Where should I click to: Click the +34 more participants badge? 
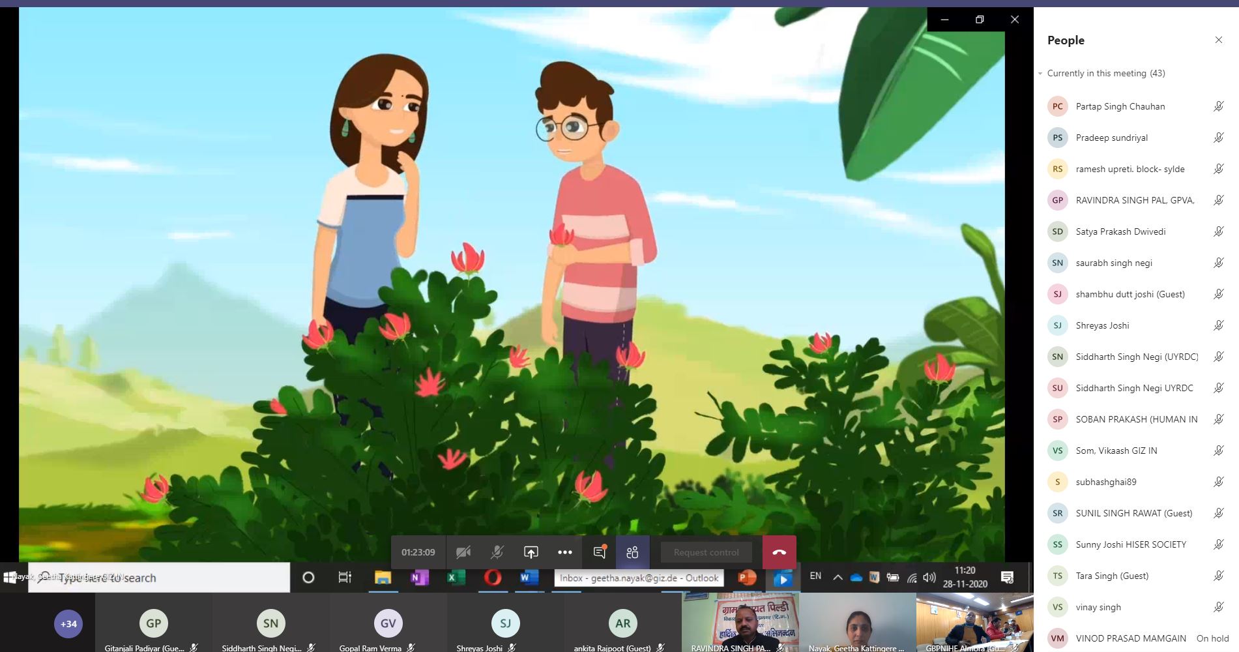point(68,624)
